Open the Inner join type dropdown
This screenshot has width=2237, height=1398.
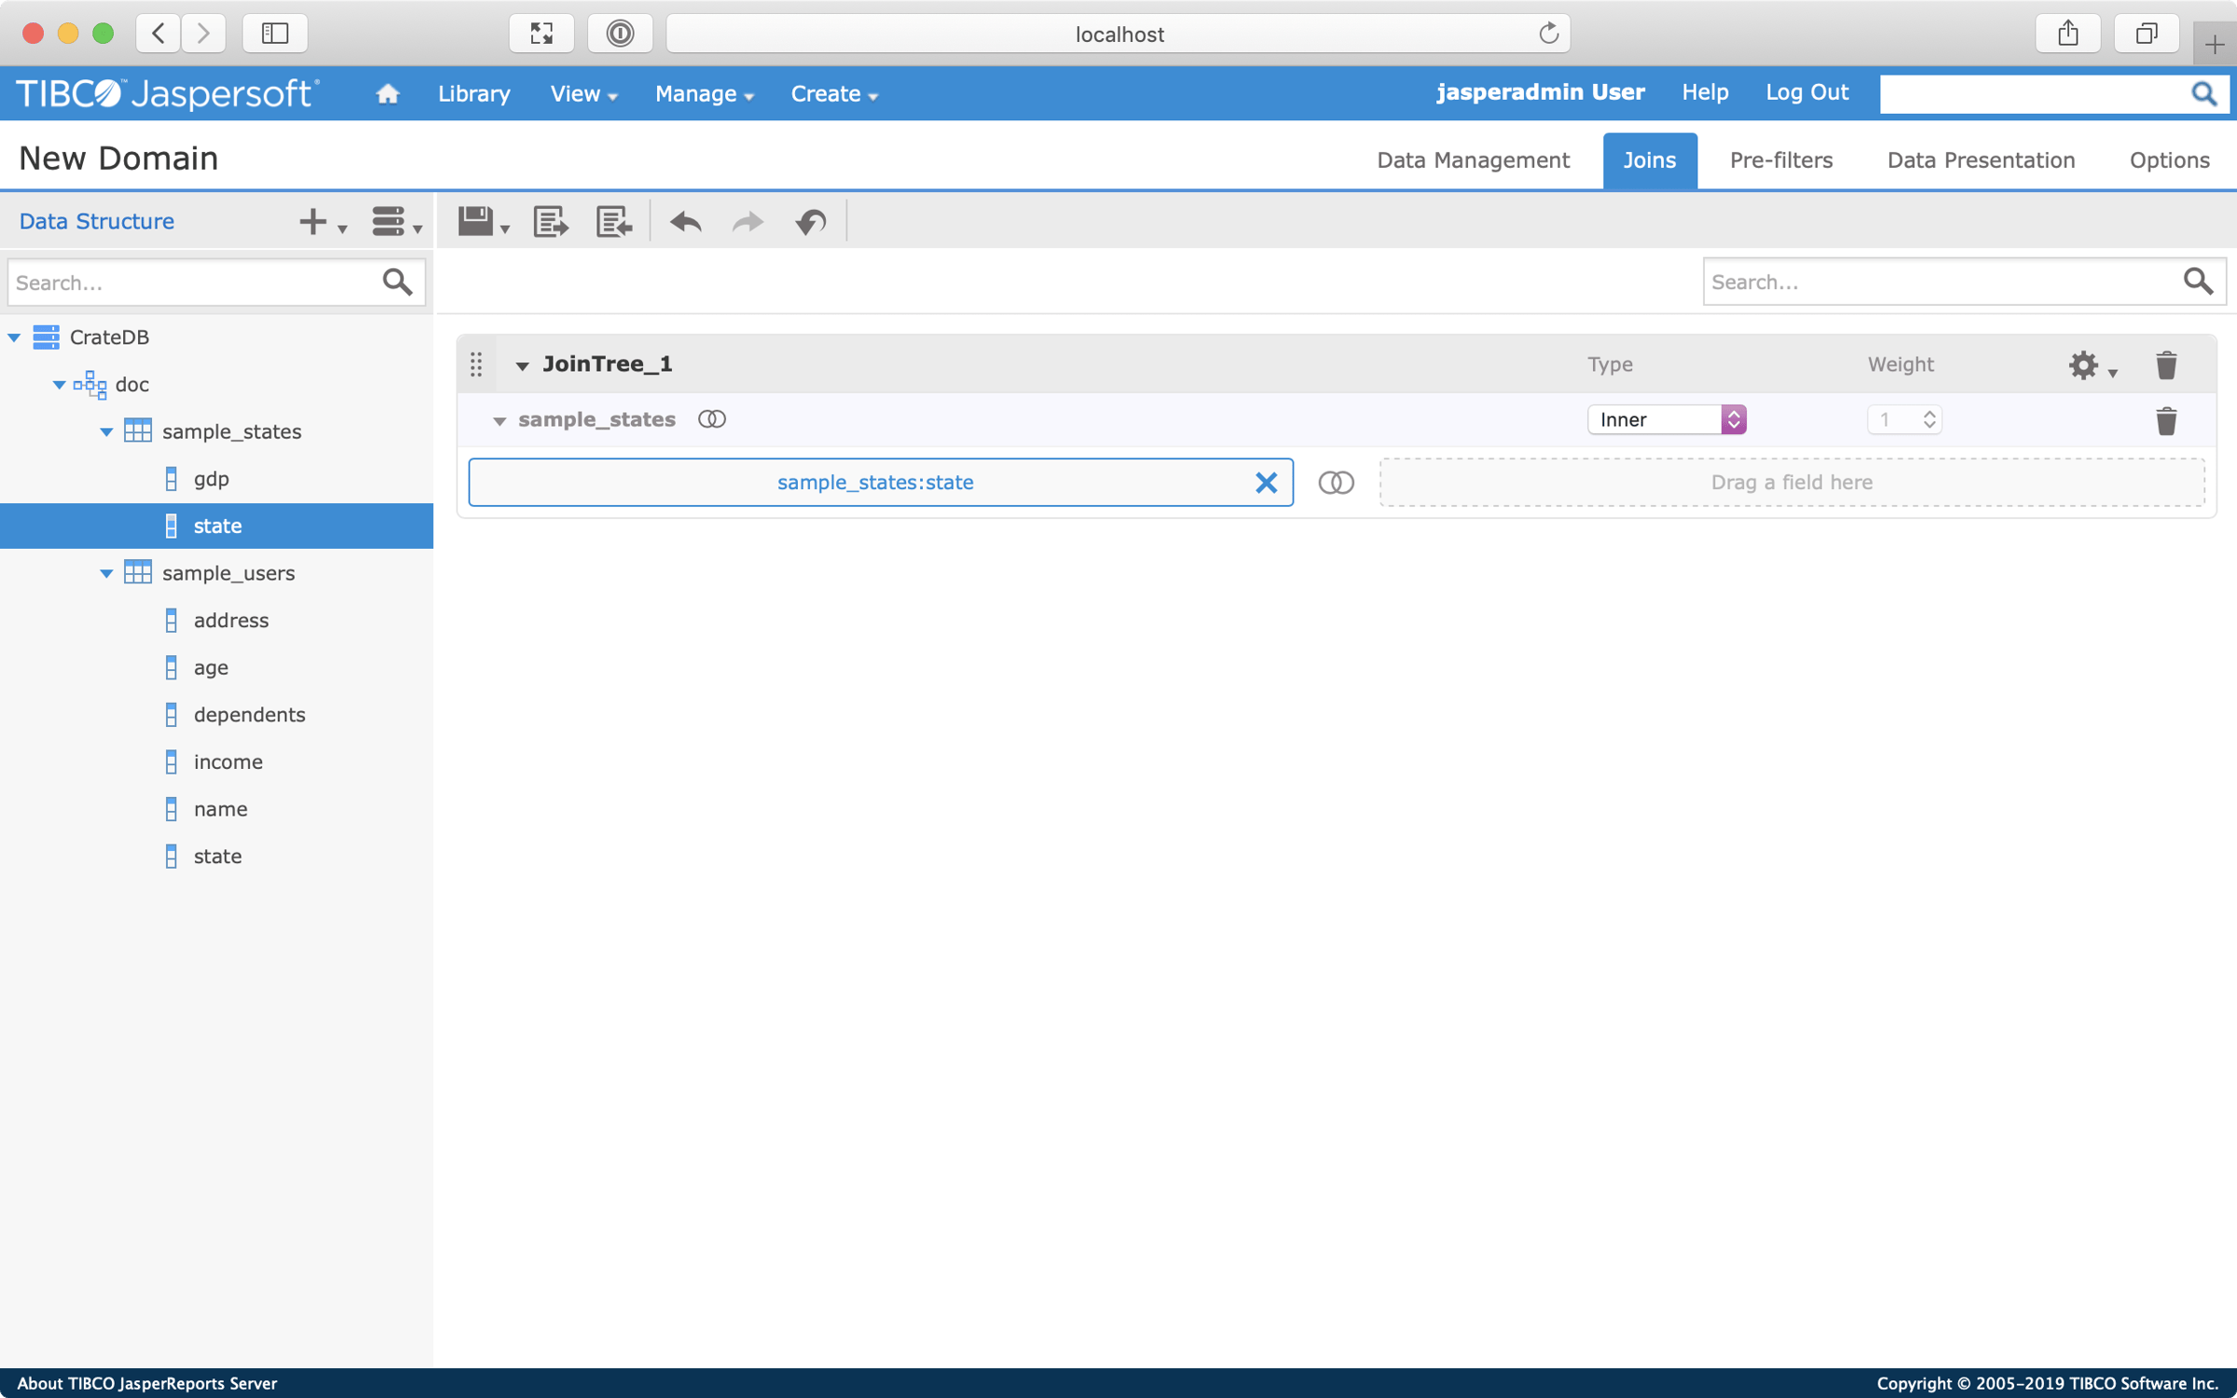(x=1666, y=419)
